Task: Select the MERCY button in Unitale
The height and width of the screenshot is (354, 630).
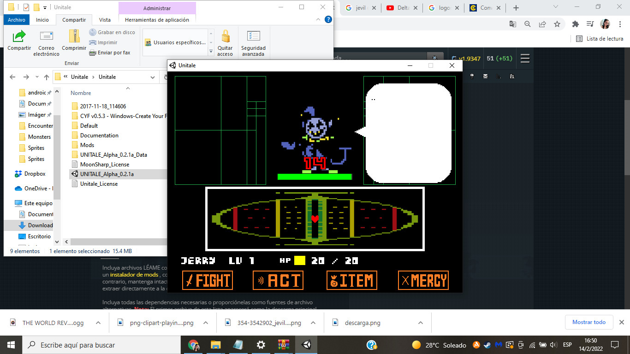Action: [x=423, y=280]
